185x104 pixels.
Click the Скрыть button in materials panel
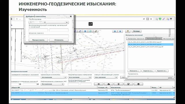pyautogui.click(x=148, y=71)
